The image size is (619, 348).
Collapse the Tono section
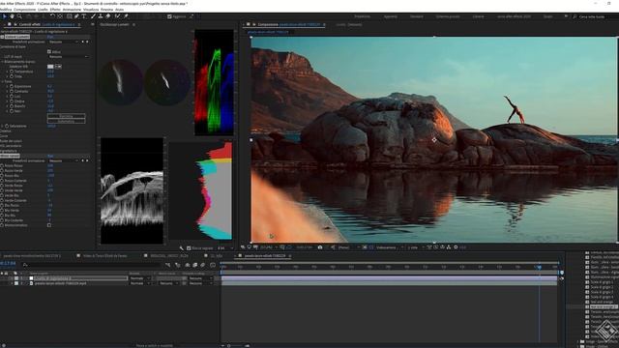point(2,81)
